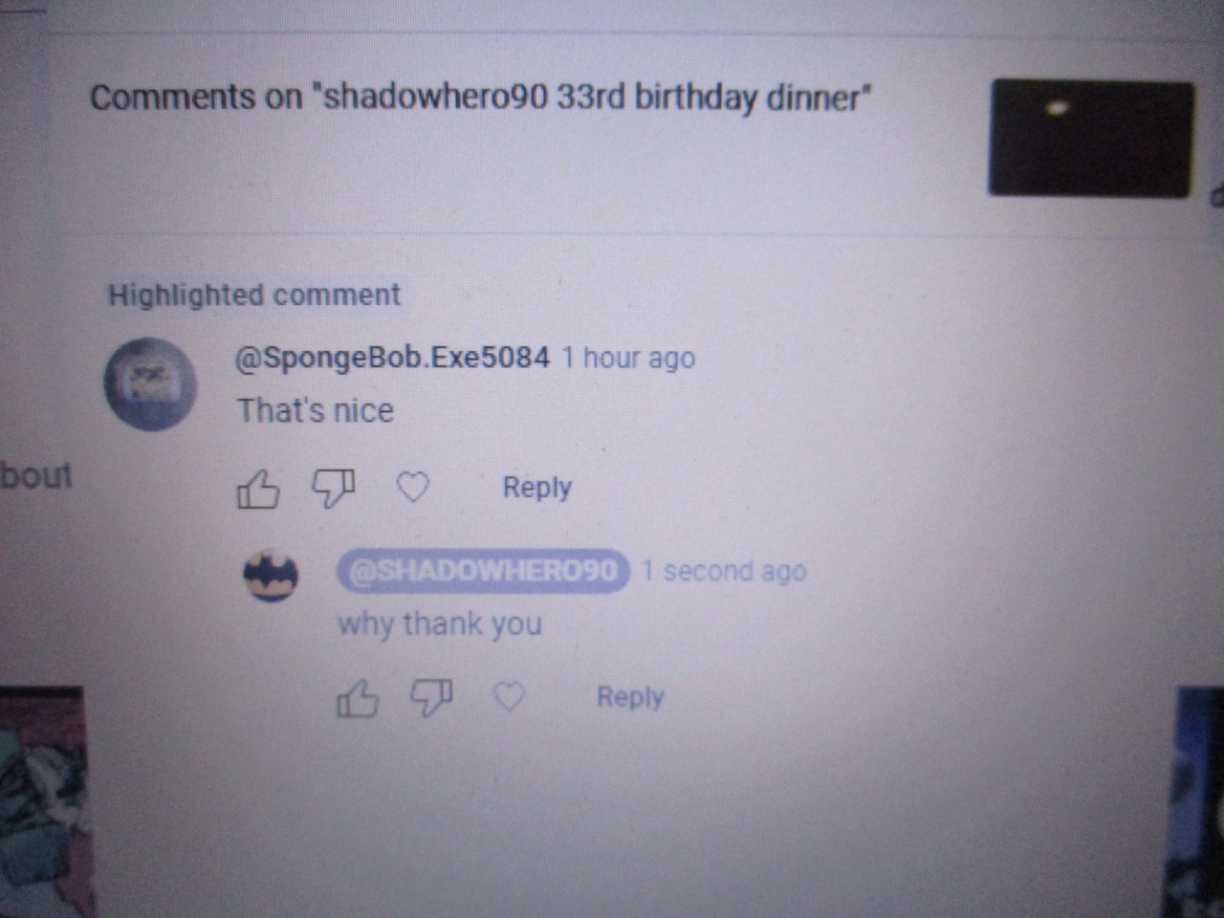
Task: Open SpongeBob.Exe5084 profile avatar
Action: tap(150, 384)
